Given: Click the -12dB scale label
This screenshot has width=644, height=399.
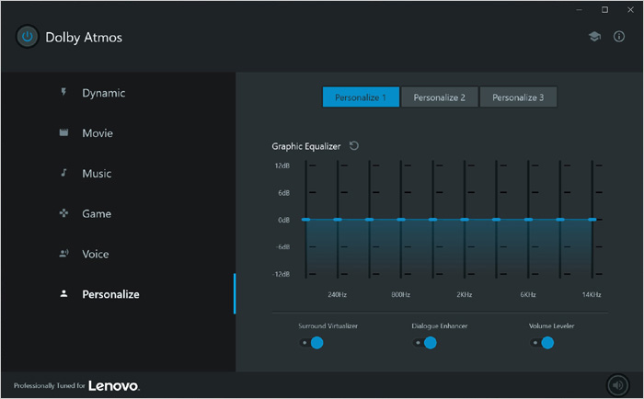Looking at the screenshot, I should pos(281,274).
